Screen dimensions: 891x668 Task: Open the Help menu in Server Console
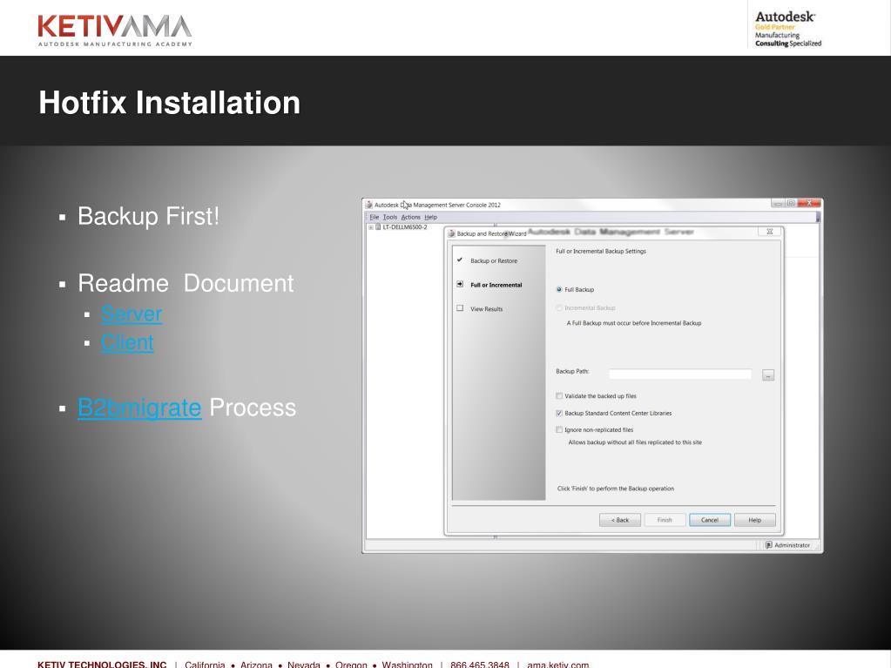[x=431, y=217]
